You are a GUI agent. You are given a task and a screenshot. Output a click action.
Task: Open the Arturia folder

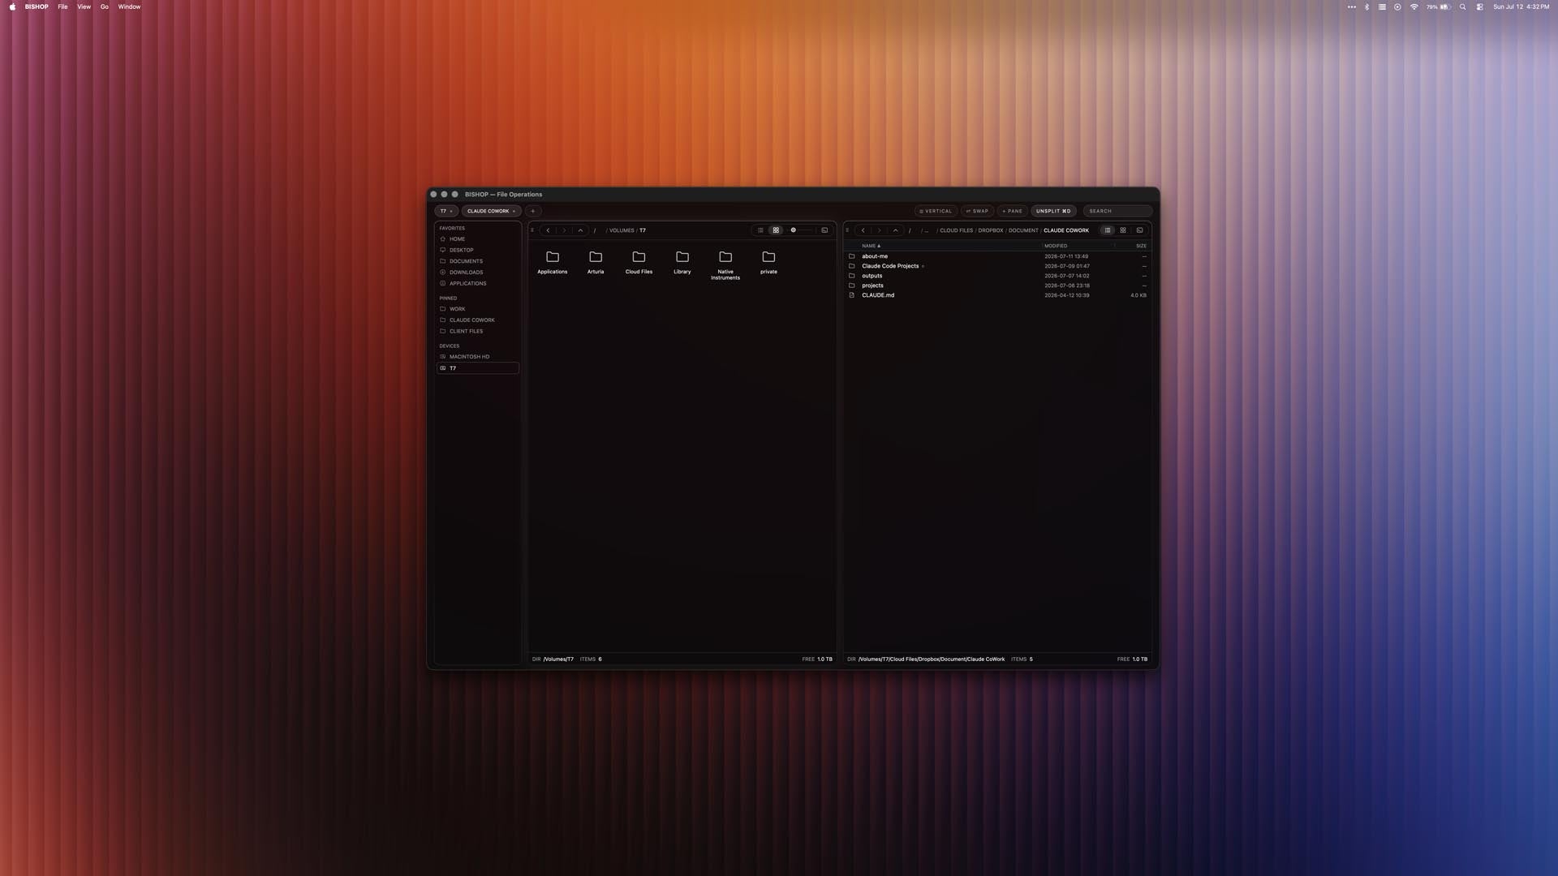point(596,262)
